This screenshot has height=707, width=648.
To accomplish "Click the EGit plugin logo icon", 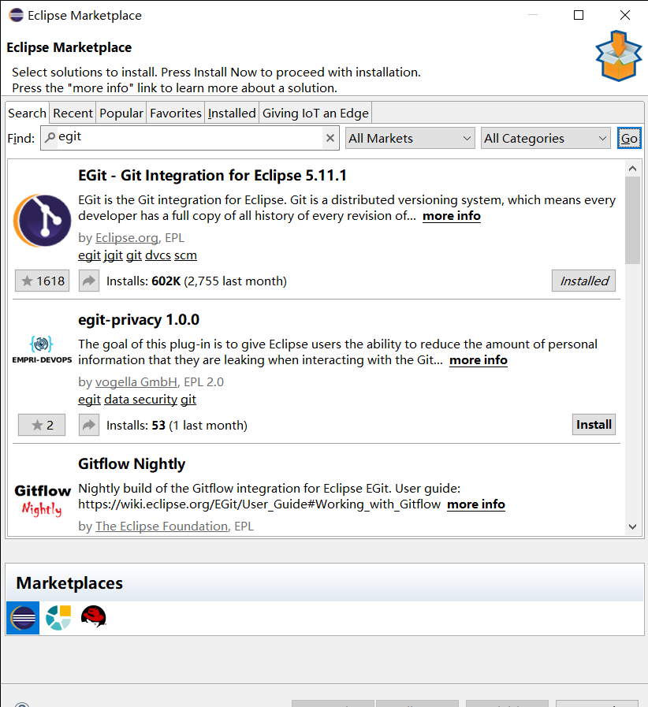I will pos(42,221).
